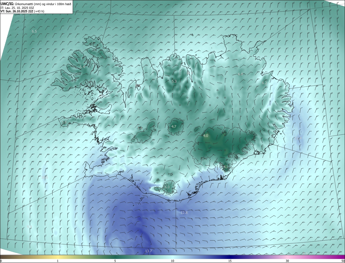The width and height of the screenshot is (345, 263).
Task: Click the 10.6 value label on the map
Action: tap(44, 177)
